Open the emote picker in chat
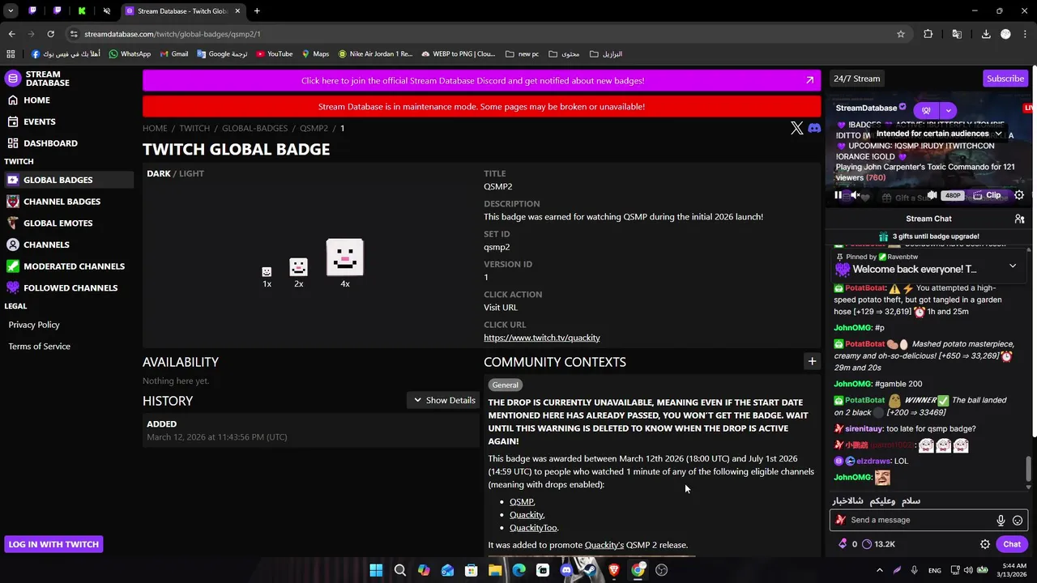The image size is (1037, 583). point(1018,521)
